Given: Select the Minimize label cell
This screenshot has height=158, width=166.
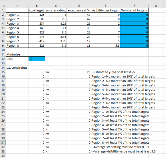Looking at the screenshot, I should point(17,54).
